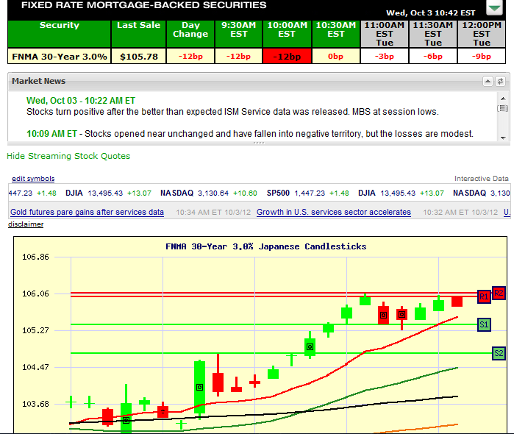Click the Last Sale column header
Image resolution: width=514 pixels, height=434 pixels.
(x=139, y=34)
